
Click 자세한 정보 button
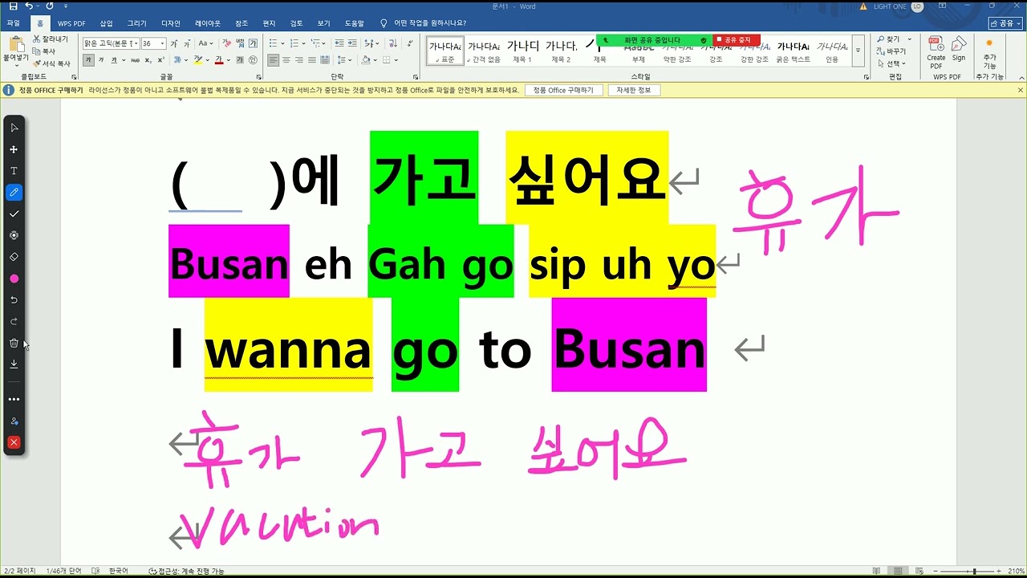tap(633, 90)
